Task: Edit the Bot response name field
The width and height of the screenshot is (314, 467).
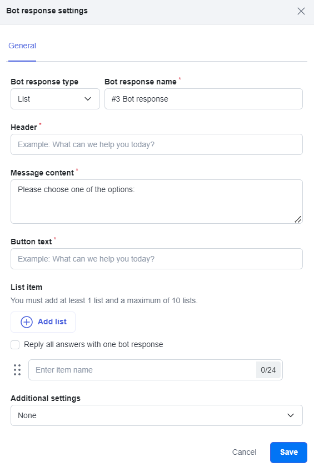Action: pos(203,99)
